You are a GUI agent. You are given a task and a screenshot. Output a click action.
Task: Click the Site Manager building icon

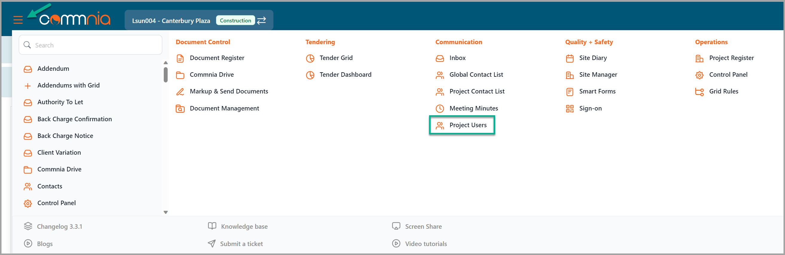point(570,75)
